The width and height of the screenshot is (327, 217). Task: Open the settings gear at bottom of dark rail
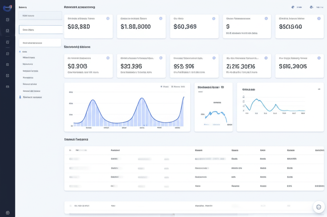pos(8,212)
